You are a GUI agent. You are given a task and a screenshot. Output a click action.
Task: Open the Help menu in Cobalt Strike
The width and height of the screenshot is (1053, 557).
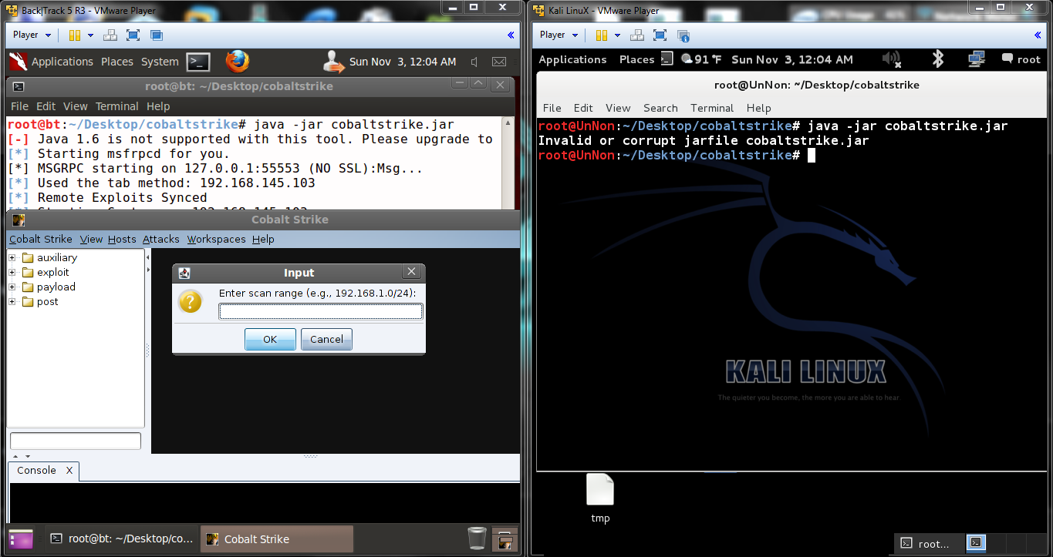(263, 240)
